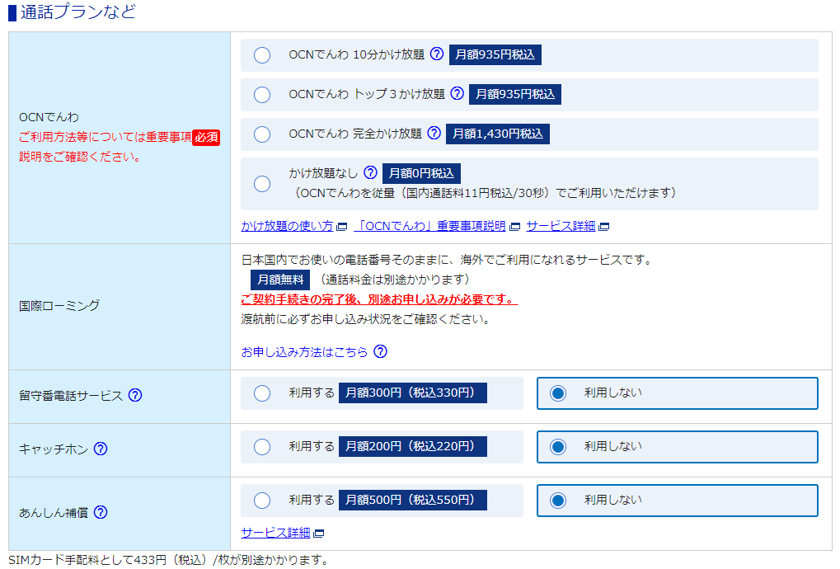Click 通話プランなど section heading
The image size is (840, 569).
pyautogui.click(x=78, y=12)
